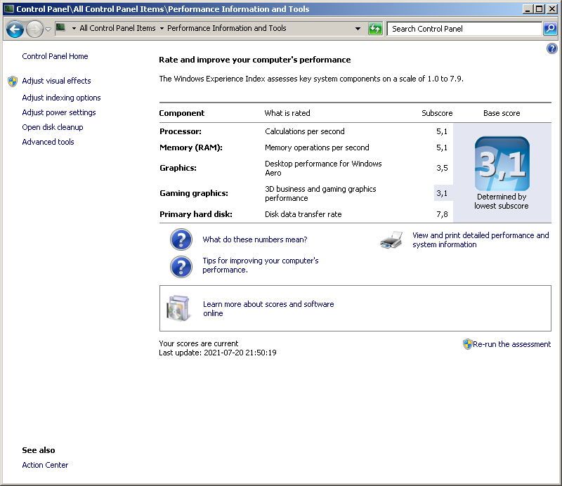Click the Primary hard disk subscore 7,8
The width and height of the screenshot is (562, 486).
point(442,214)
